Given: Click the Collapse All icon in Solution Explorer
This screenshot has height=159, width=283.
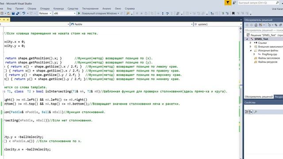Looking at the screenshot, I should click(280, 25).
